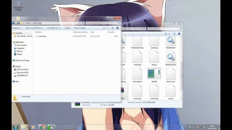The height and width of the screenshot is (130, 232).
Task: Select 'Grupo en el hogar' in navigation pane
Action: [x=22, y=60]
